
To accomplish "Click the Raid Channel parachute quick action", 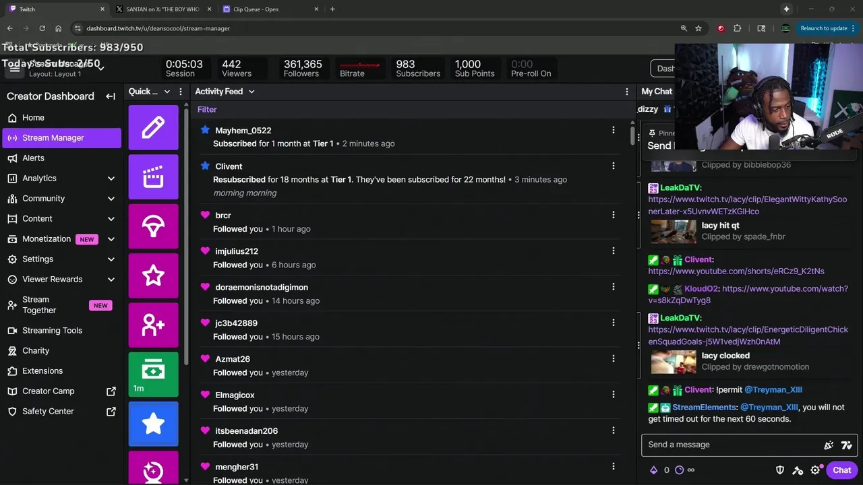I will coord(153,226).
